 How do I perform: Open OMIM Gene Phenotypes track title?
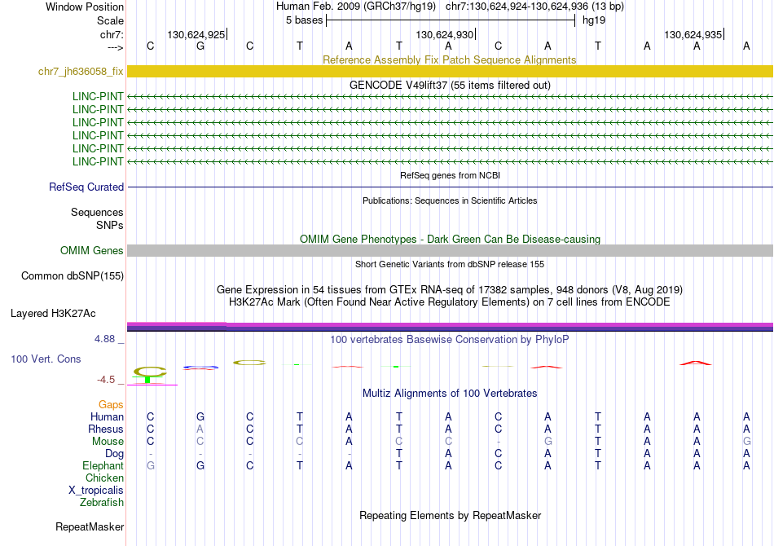point(450,239)
